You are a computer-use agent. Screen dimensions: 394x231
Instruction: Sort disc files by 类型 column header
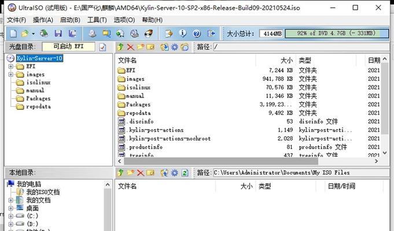[x=305, y=60]
